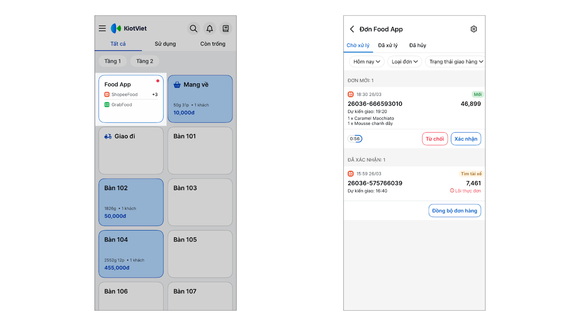Viewport: 580px width, 326px height.
Task: Click the Tìm tài xế status badge
Action: [471, 174]
